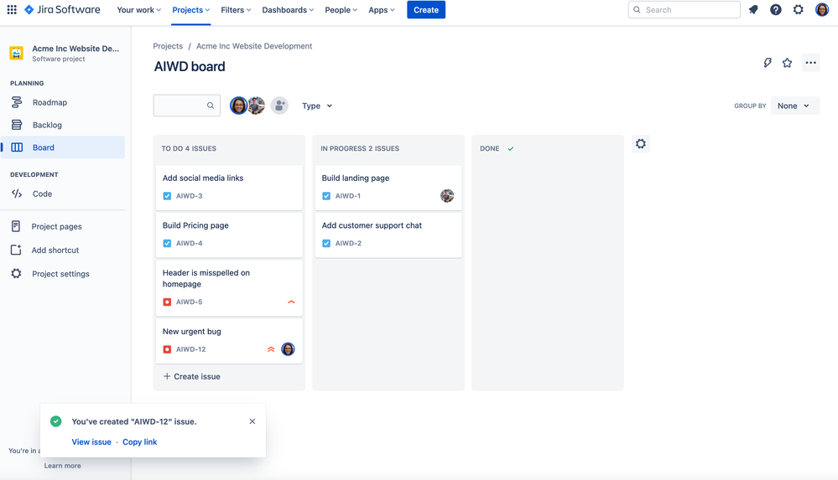838x480 pixels.
Task: Click the Learn more link
Action: point(63,466)
